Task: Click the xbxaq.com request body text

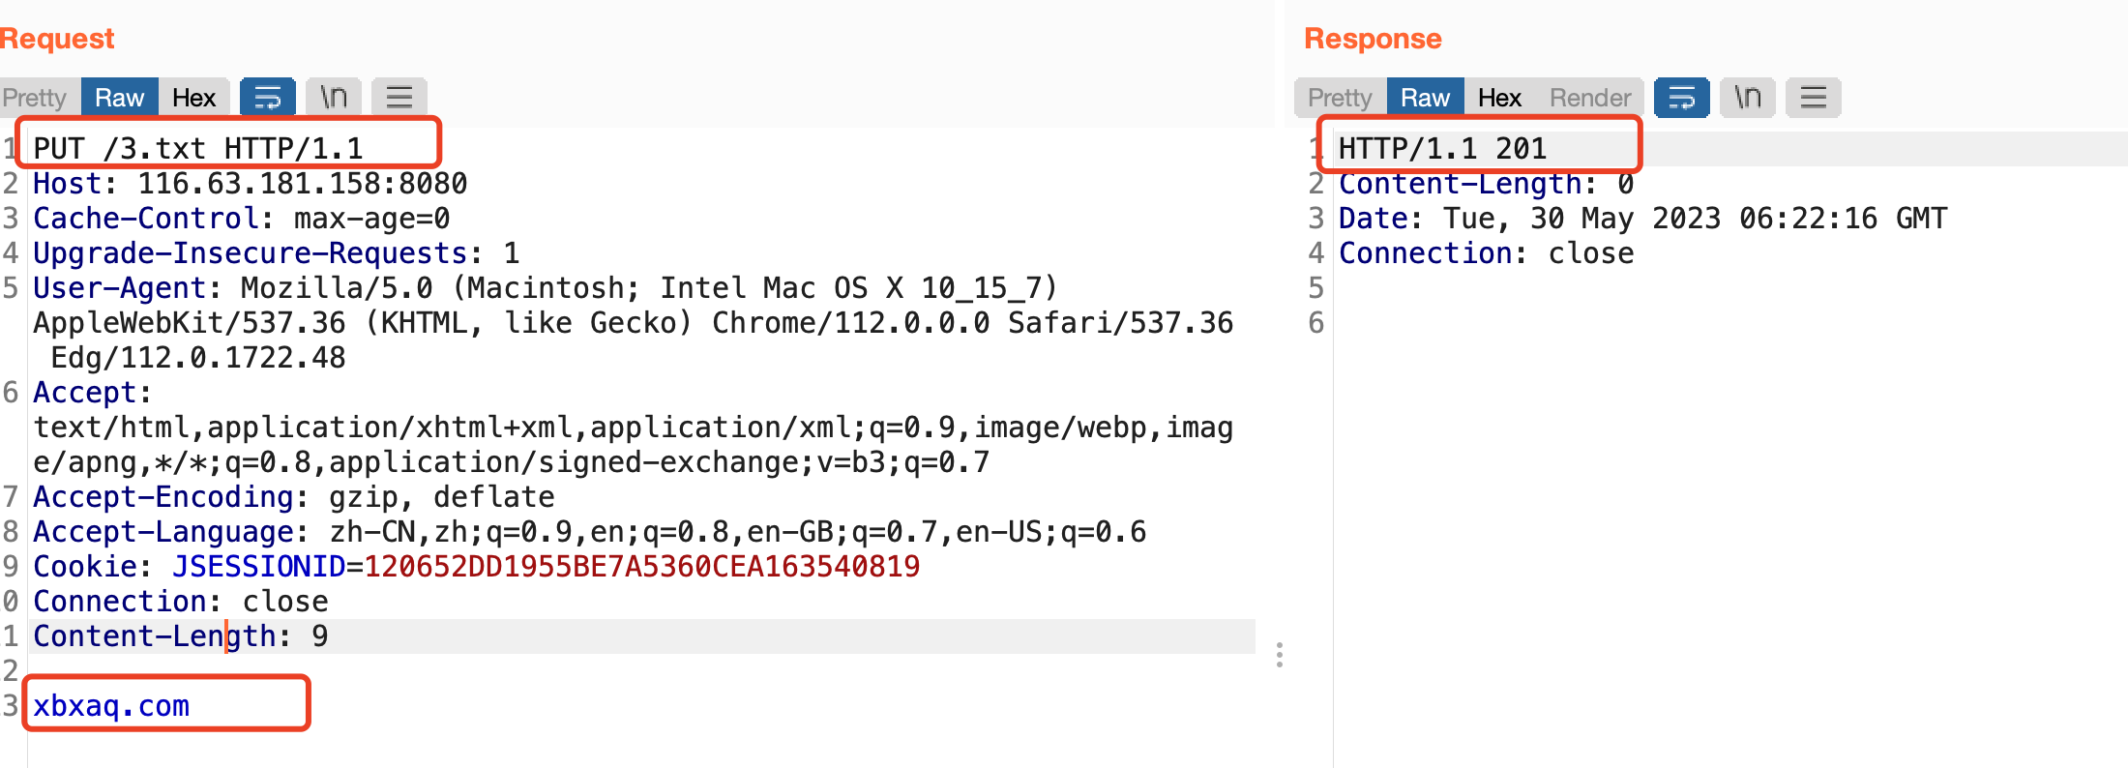Action: coord(111,706)
